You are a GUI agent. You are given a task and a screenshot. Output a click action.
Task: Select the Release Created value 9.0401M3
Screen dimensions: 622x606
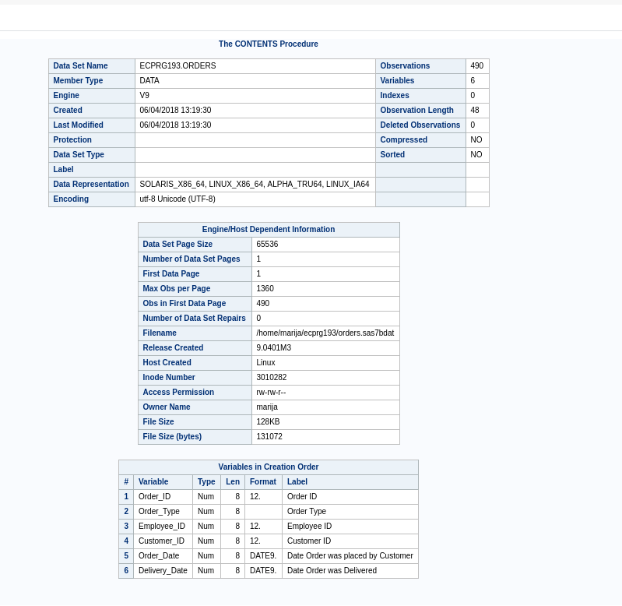click(x=273, y=348)
